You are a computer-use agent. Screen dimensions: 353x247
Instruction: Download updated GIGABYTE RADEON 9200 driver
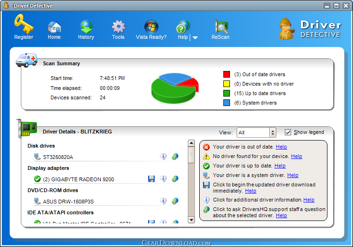click(151, 179)
